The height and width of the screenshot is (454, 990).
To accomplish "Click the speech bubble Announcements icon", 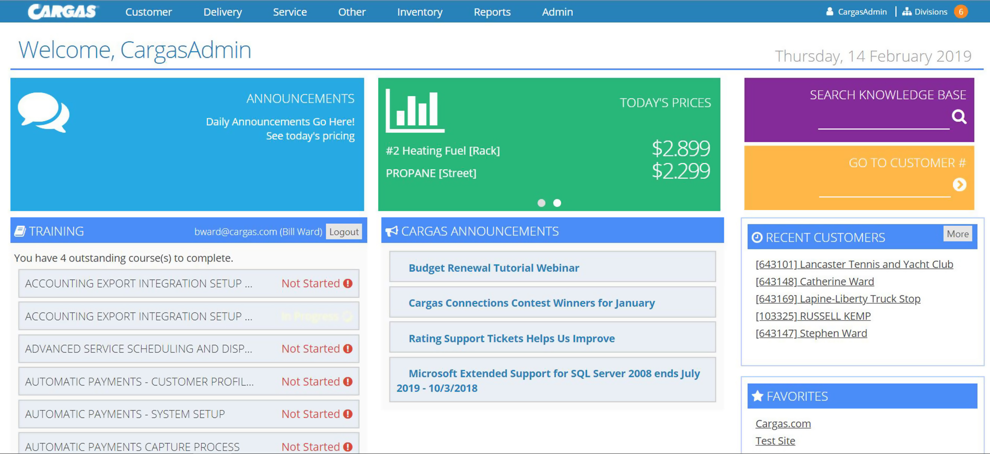I will (x=43, y=112).
